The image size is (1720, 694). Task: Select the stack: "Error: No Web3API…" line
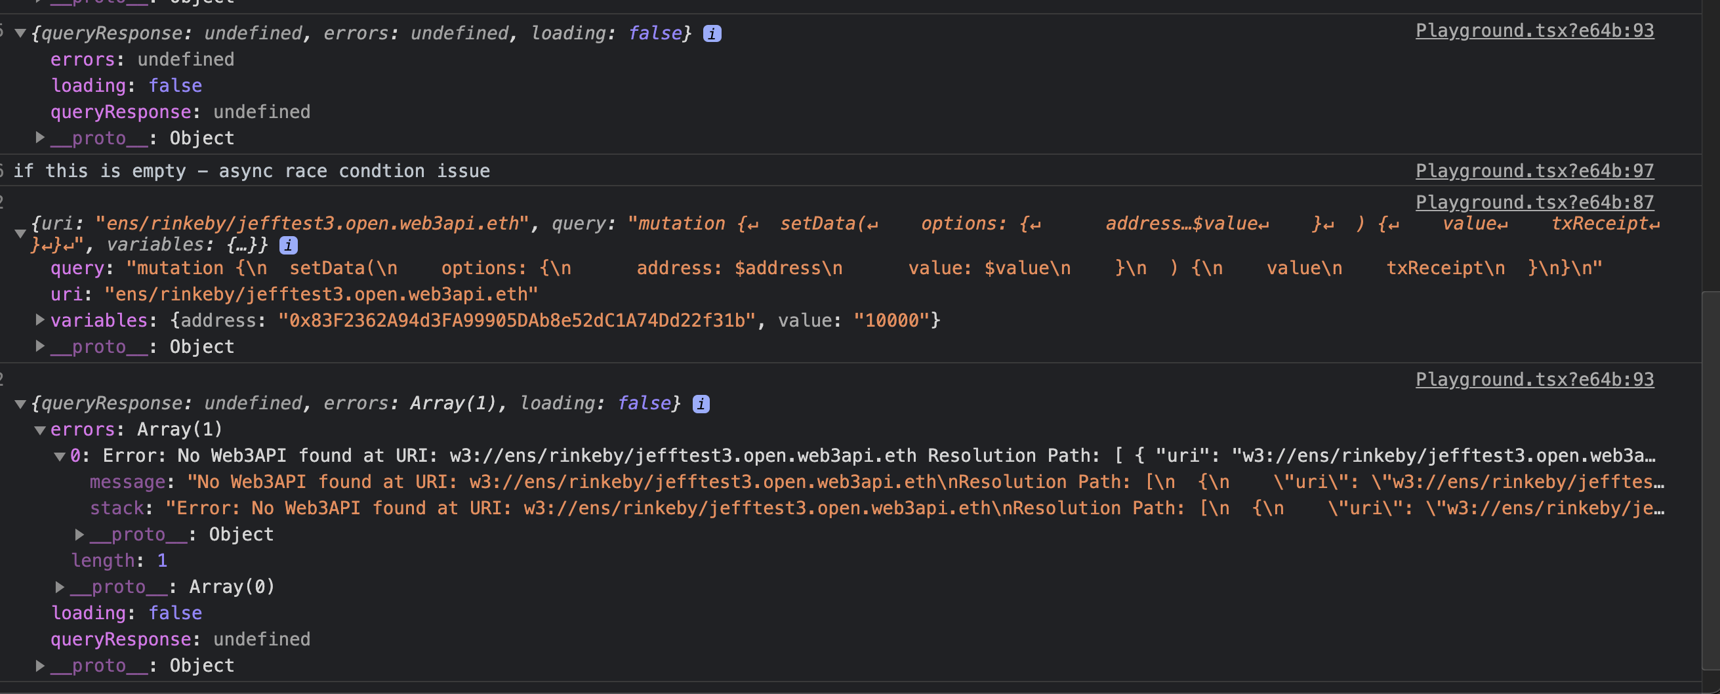[876, 508]
